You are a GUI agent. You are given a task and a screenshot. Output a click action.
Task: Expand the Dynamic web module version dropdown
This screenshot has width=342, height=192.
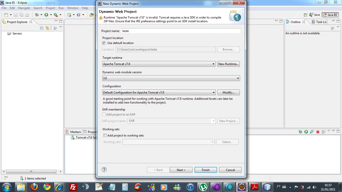click(x=238, y=78)
